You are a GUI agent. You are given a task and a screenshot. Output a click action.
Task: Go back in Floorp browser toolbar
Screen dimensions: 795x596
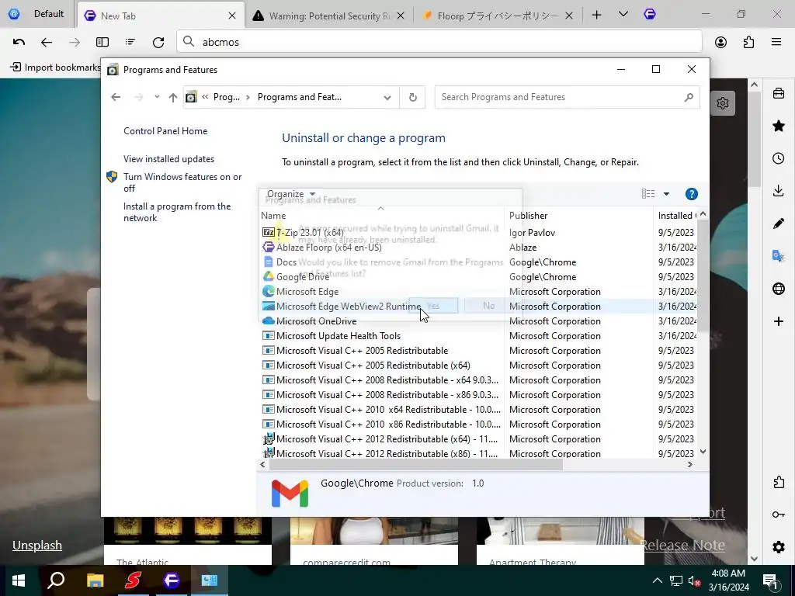click(47, 42)
